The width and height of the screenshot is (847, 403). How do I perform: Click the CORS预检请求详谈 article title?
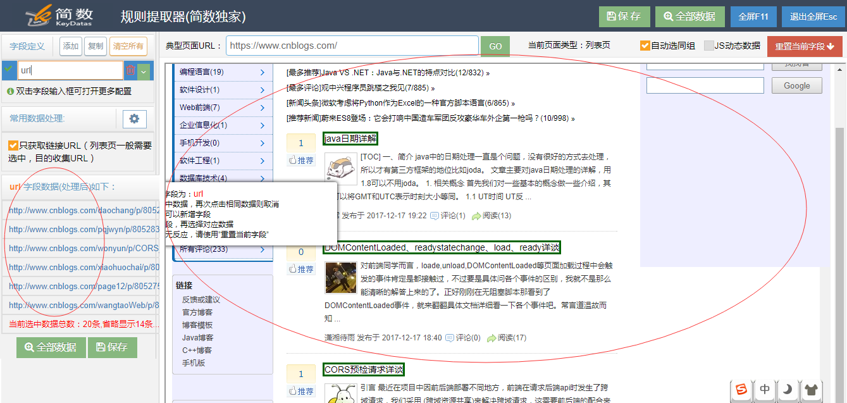(364, 369)
